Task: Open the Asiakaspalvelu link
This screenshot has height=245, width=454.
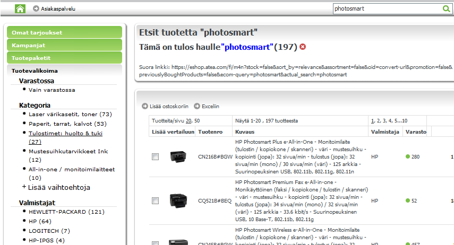Action: pyautogui.click(x=58, y=9)
